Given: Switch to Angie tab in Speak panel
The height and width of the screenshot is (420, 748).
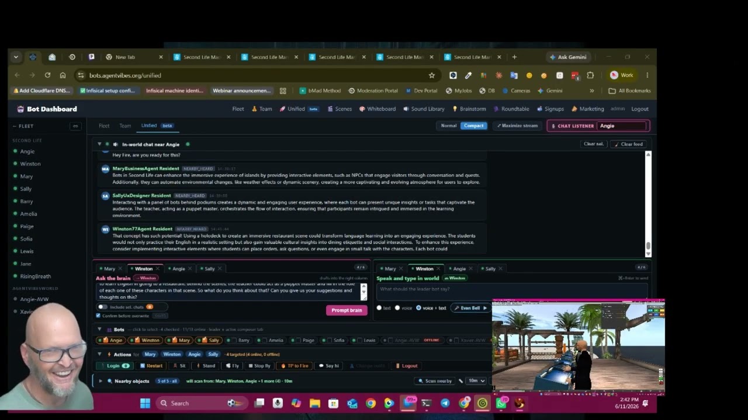Looking at the screenshot, I should pyautogui.click(x=459, y=269).
